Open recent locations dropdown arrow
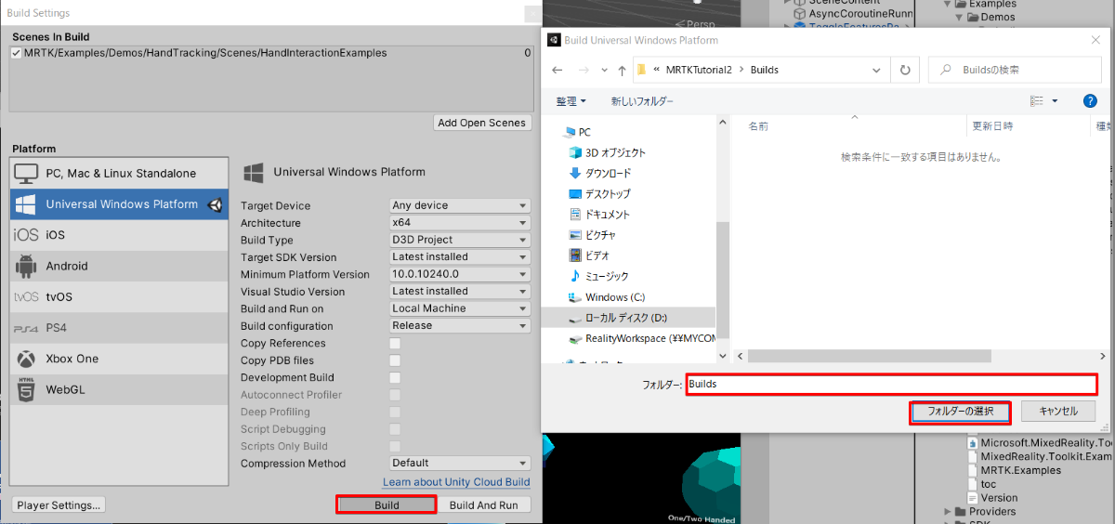1115x524 pixels. pos(602,71)
